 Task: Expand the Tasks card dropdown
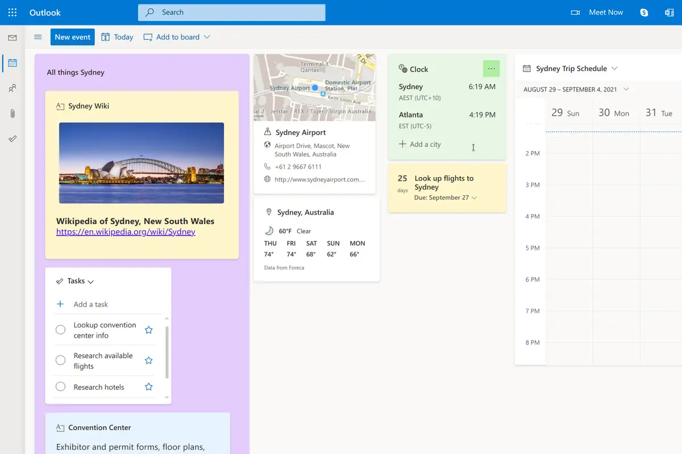(x=90, y=281)
